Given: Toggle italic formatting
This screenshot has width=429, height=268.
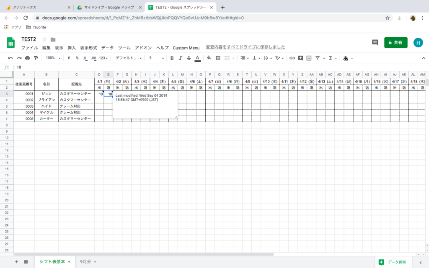Looking at the screenshot, I should pos(181,58).
